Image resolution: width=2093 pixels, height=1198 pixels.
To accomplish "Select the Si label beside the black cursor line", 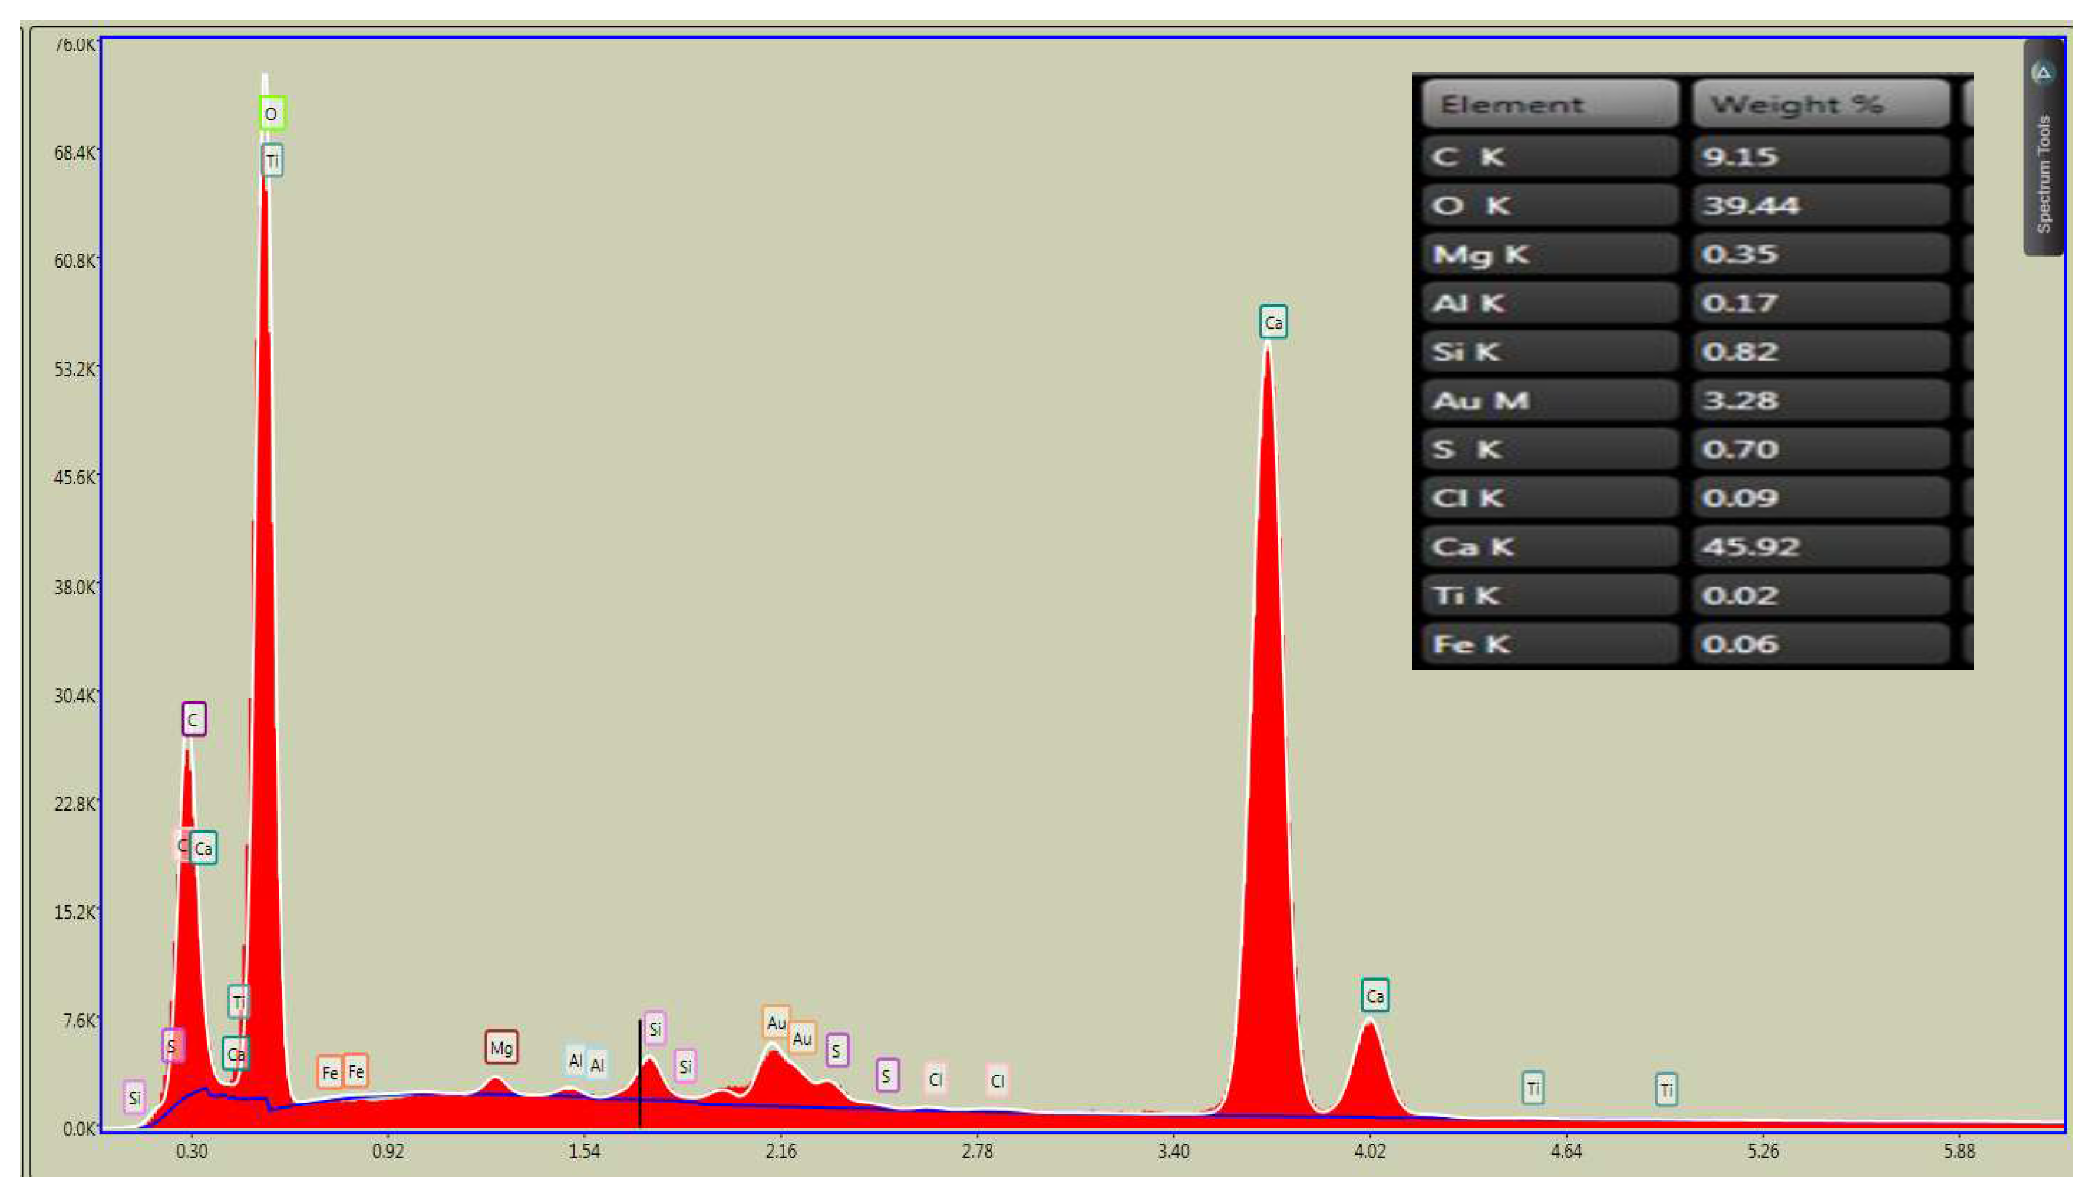I will pyautogui.click(x=655, y=1029).
